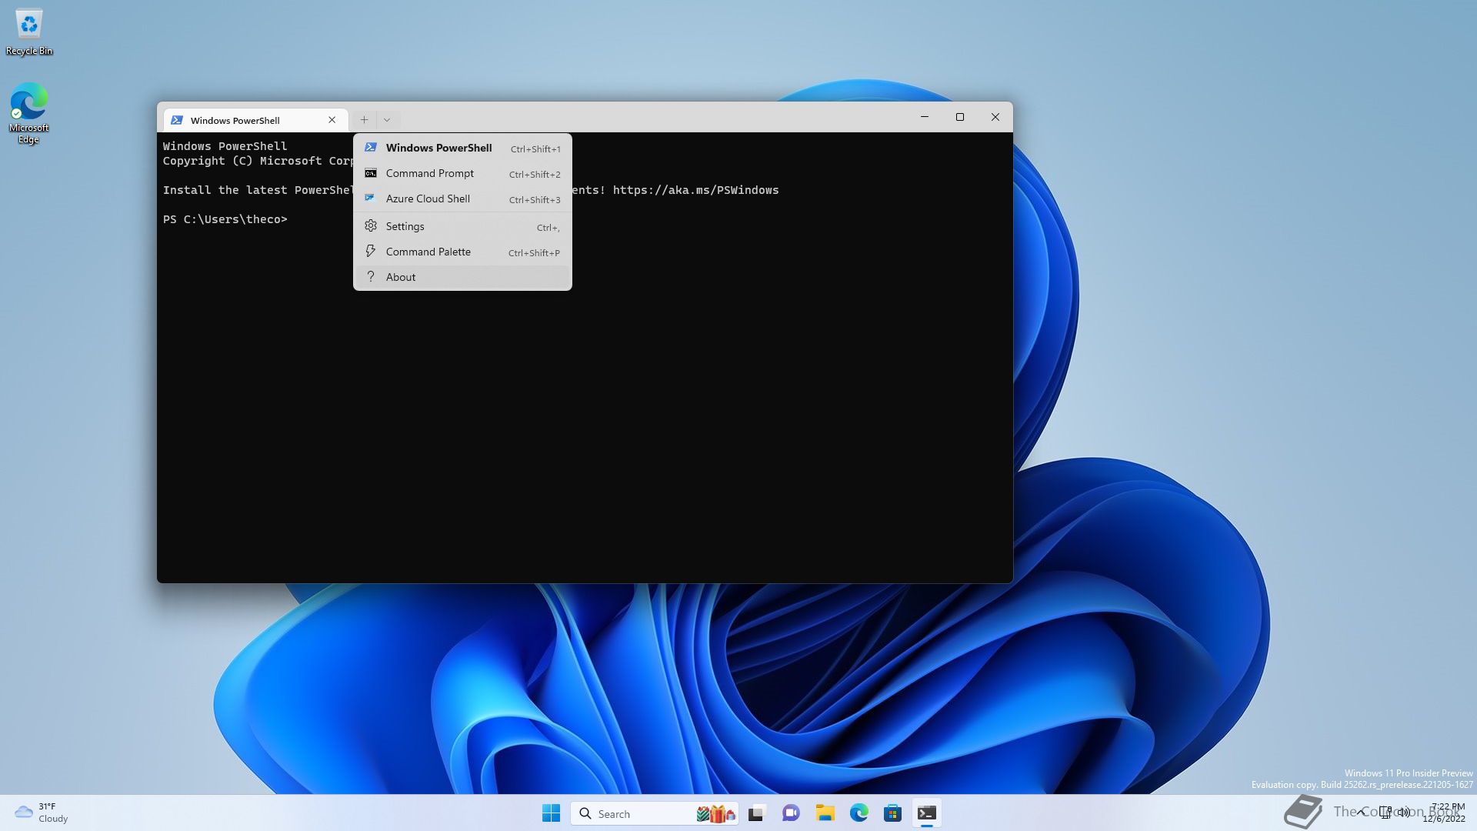Click the About question mark icon
This screenshot has width=1477, height=831.
click(x=371, y=277)
